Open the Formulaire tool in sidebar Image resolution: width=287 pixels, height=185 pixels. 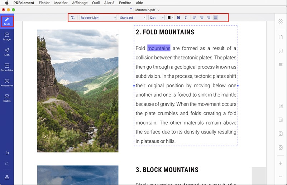click(x=7, y=67)
